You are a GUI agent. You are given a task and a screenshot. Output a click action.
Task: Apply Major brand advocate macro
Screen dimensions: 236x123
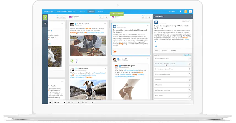173,90
